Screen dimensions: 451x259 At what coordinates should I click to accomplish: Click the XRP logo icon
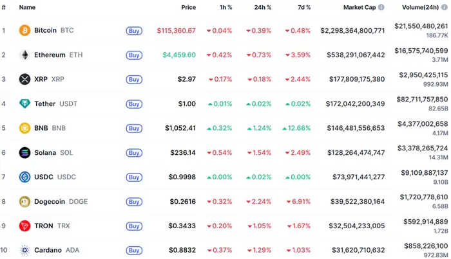click(x=24, y=79)
